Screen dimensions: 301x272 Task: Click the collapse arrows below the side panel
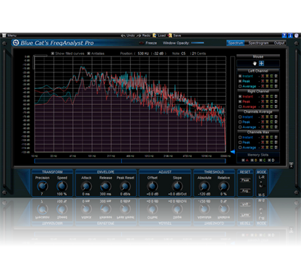point(291,165)
